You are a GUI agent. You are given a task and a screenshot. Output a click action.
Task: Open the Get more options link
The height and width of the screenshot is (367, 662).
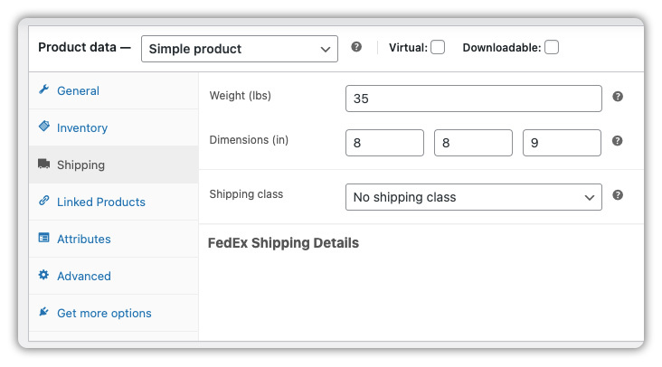(x=104, y=314)
